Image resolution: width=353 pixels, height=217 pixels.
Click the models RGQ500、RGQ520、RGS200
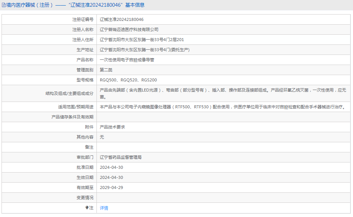coord(128,80)
